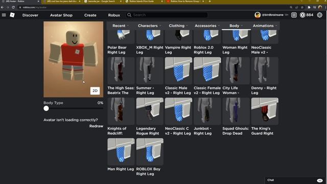Open the Robux balance icon
The height and width of the screenshot is (184, 327).
[302, 15]
